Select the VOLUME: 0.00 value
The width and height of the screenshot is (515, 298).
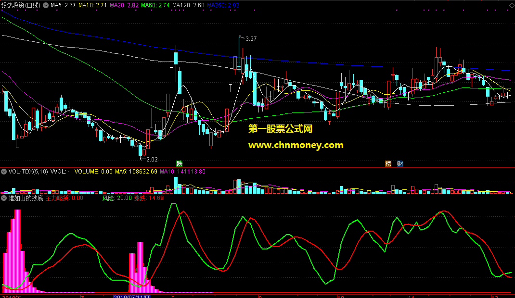pos(93,172)
